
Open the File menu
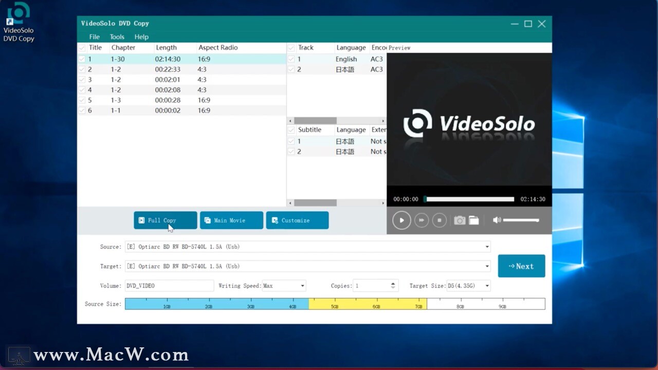pos(95,37)
